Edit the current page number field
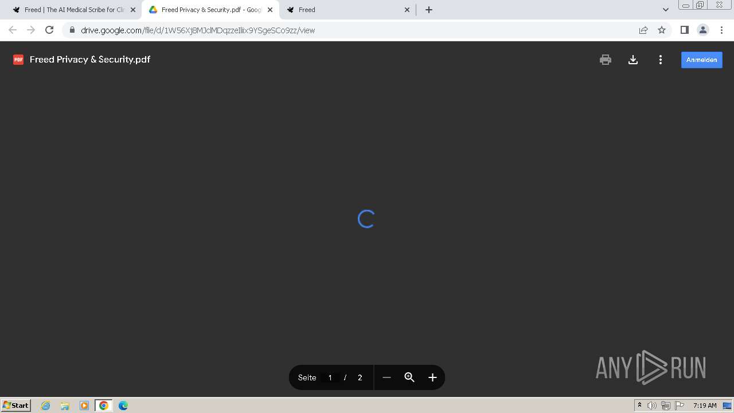The image size is (734, 413). click(330, 377)
